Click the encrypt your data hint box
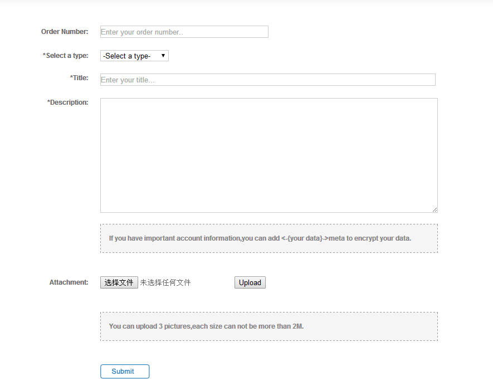The width and height of the screenshot is (493, 386). (269, 238)
